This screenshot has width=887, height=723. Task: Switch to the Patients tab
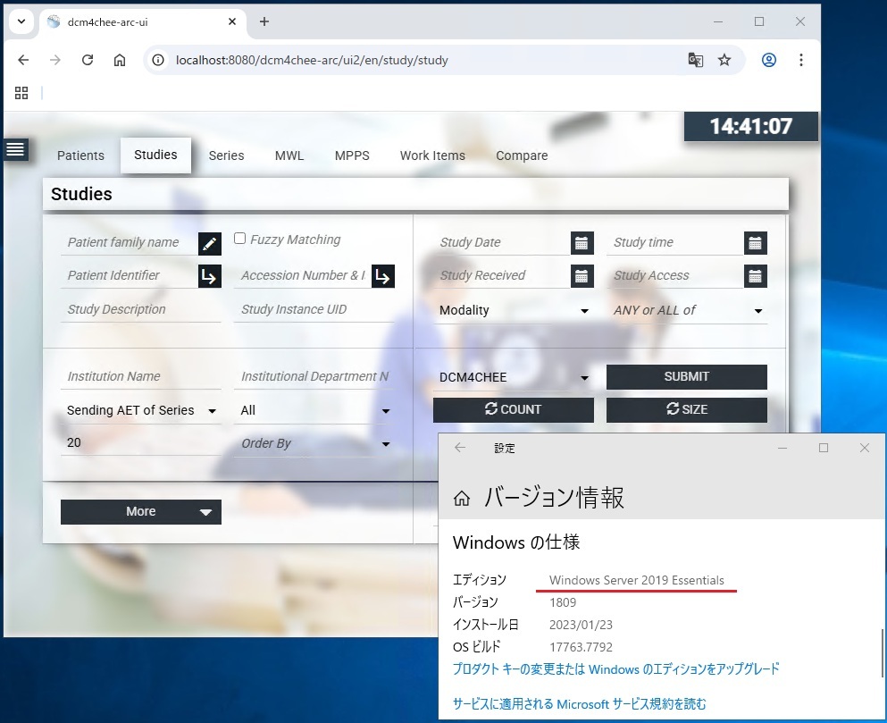(80, 156)
